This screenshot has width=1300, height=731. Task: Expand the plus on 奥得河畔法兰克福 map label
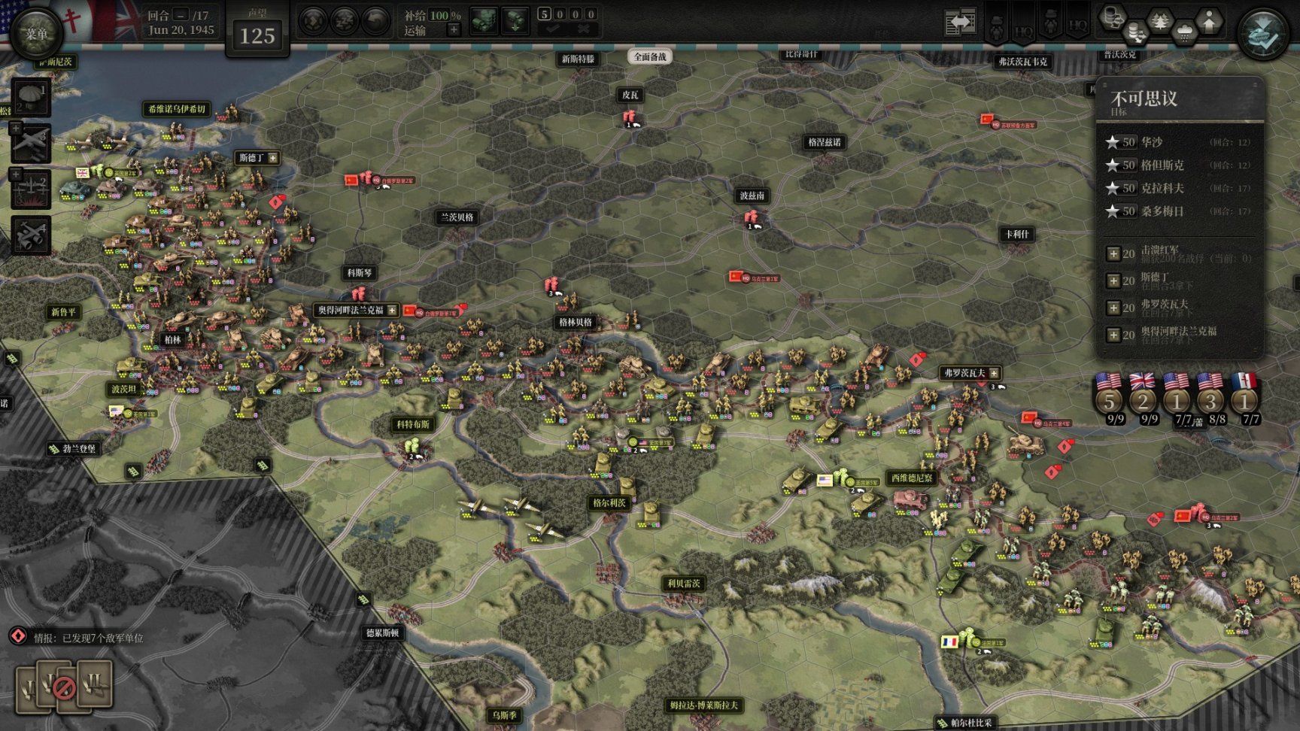click(x=392, y=310)
